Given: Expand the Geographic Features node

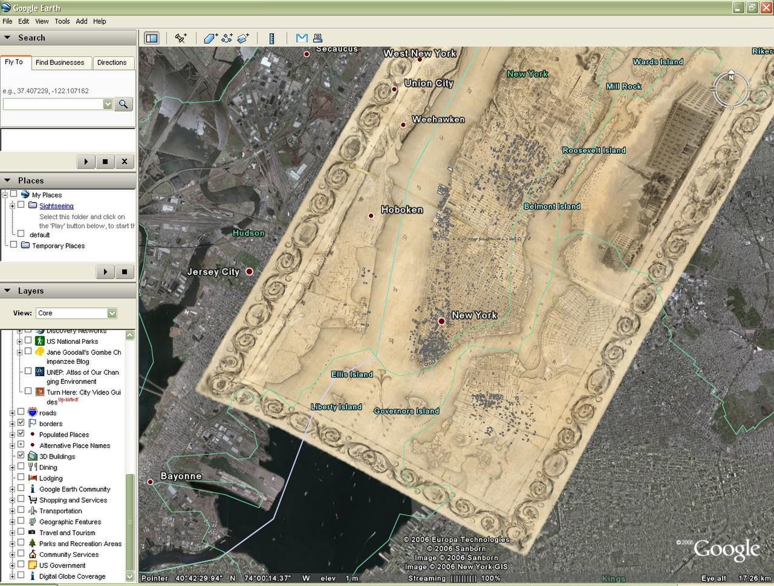Looking at the screenshot, I should [12, 522].
